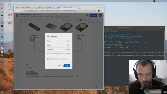
Task: Add a comment from the toolbar
Action: point(78,20)
